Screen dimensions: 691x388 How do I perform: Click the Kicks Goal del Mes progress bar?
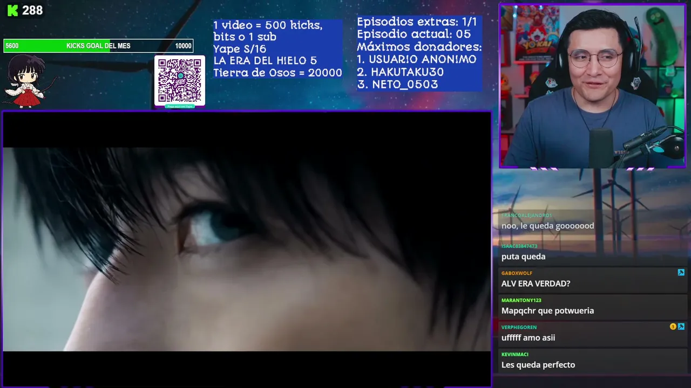click(x=98, y=46)
